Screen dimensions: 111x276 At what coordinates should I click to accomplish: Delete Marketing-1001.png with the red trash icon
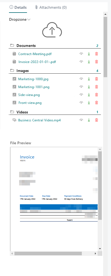point(96,87)
